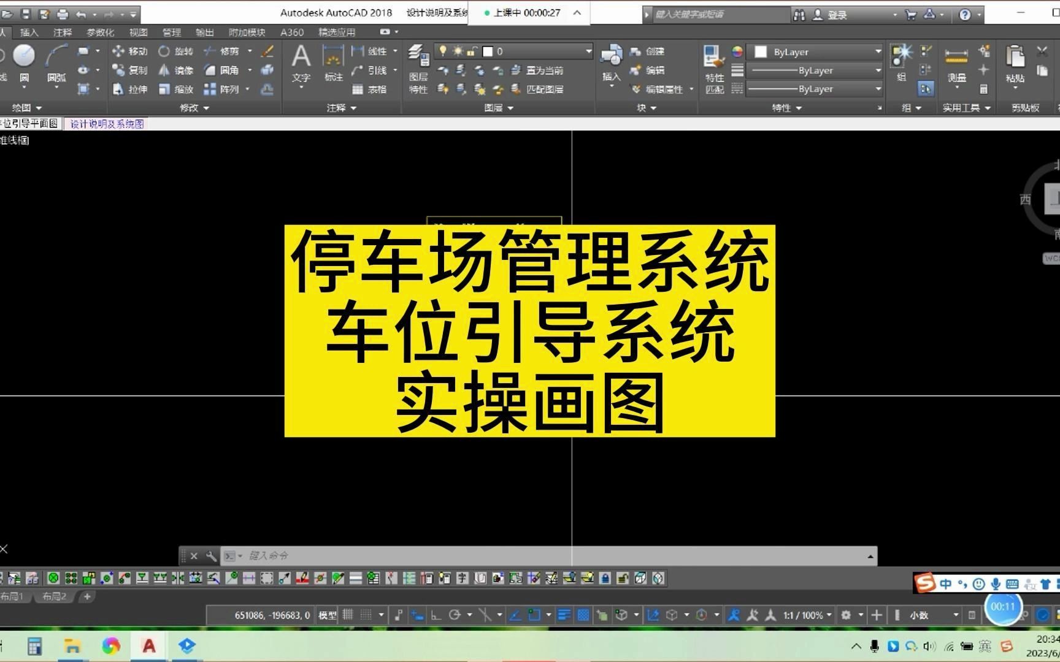
Task: Click the 线性 (Linear) dimension tool
Action: [x=369, y=51]
